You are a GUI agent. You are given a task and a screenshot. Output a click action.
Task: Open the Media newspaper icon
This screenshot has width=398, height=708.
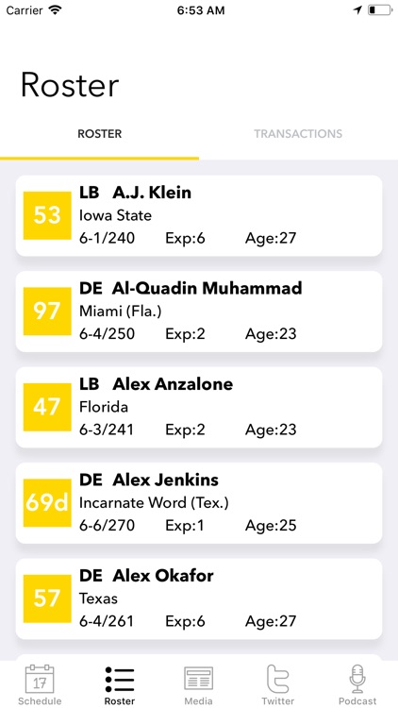tap(199, 679)
